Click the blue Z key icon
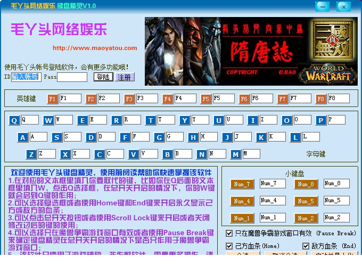 pos(31,154)
